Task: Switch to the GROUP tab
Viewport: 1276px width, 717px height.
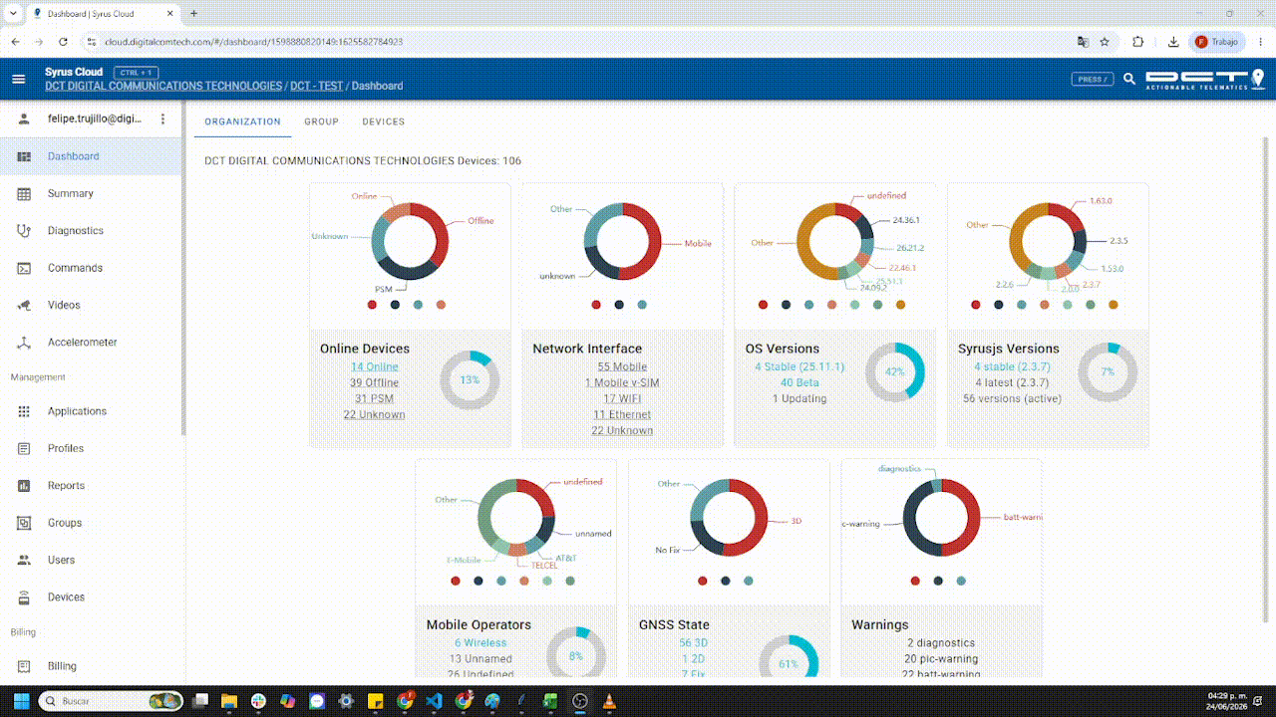Action: (322, 121)
